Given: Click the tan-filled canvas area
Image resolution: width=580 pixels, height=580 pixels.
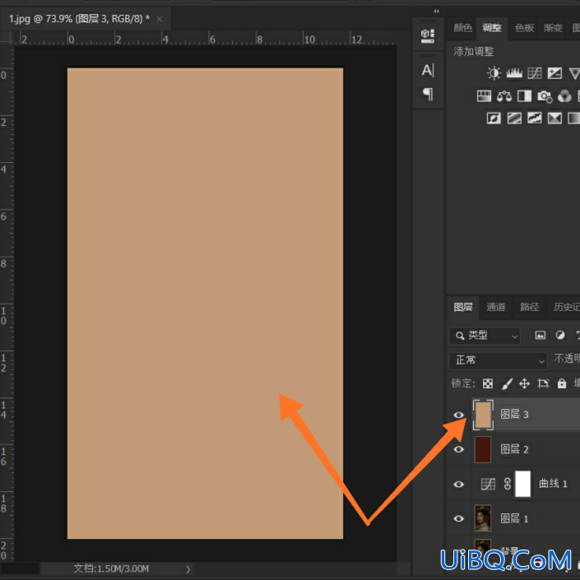Looking at the screenshot, I should pos(205,303).
